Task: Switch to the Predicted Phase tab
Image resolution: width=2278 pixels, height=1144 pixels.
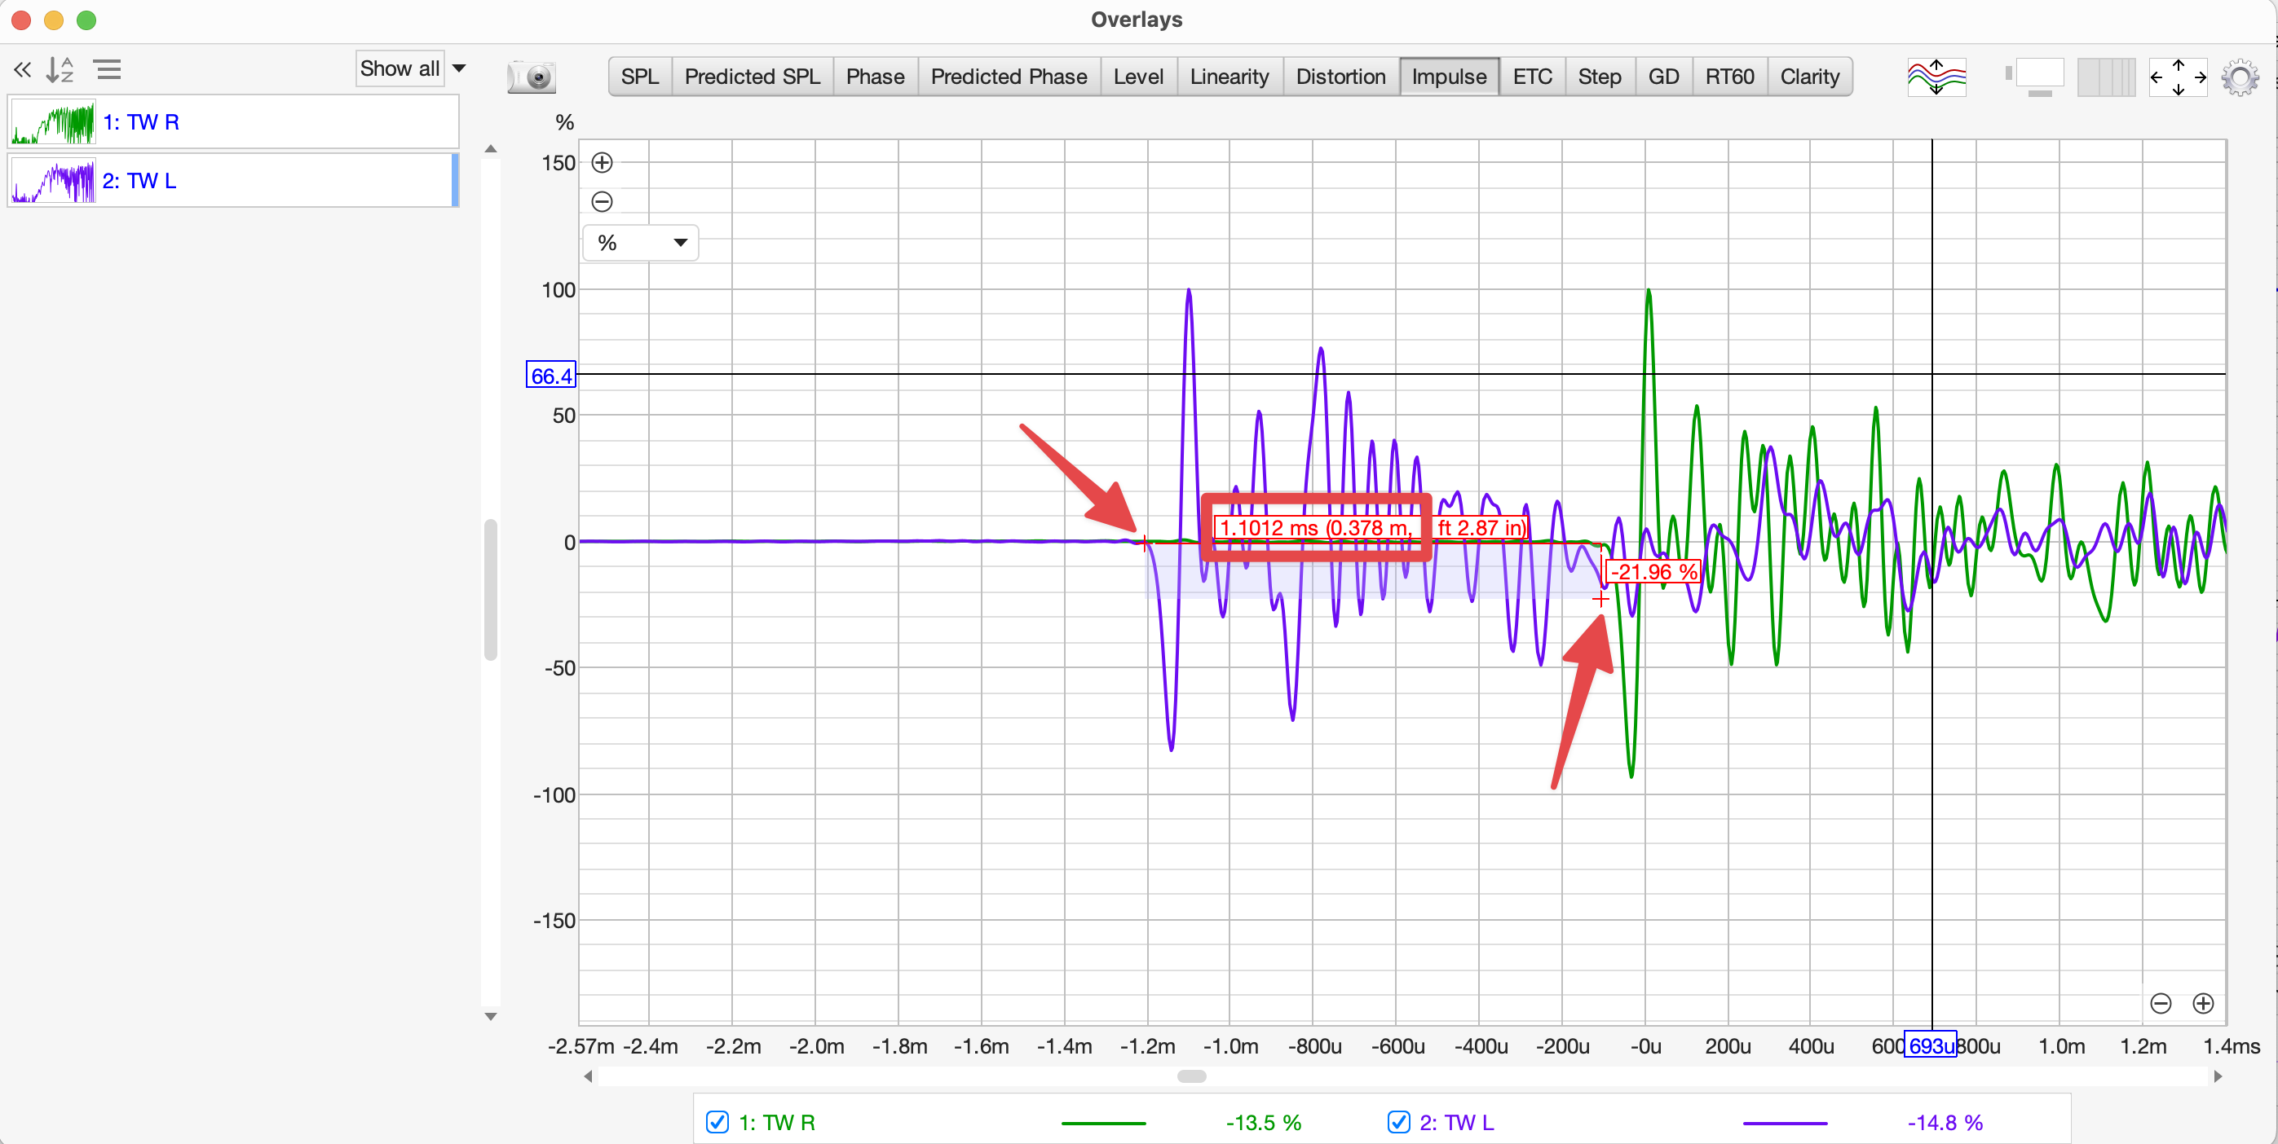Action: coord(1008,77)
